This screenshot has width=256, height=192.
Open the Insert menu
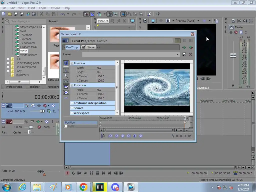[x=31, y=8]
